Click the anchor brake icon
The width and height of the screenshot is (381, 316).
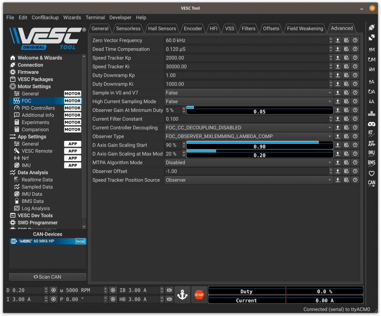point(182,295)
